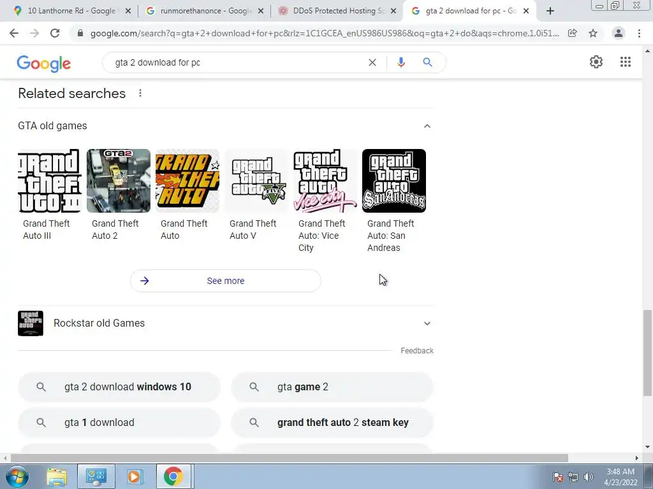Open the Control Panel taskbar item
Image resolution: width=653 pixels, height=489 pixels.
[x=96, y=476]
